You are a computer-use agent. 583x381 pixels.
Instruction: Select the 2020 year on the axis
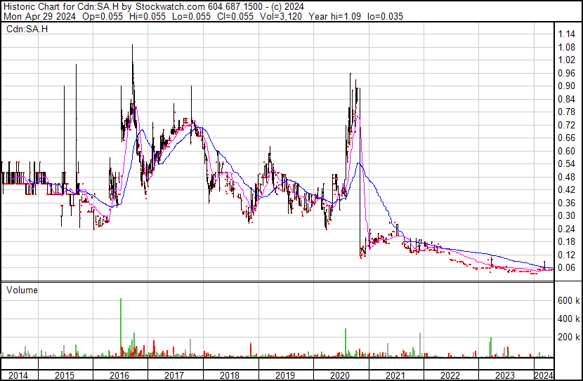coord(340,375)
